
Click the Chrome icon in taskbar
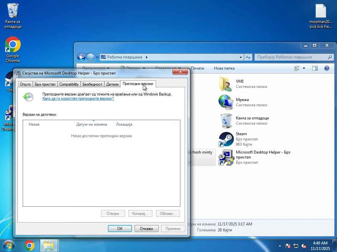29,245
